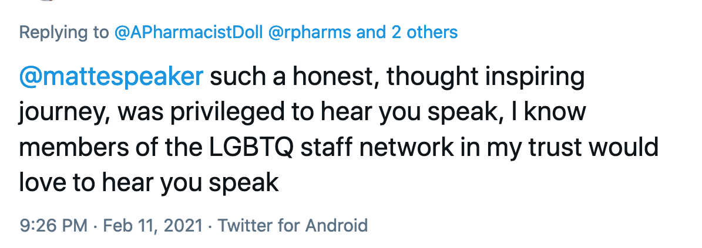This screenshot has height=248, width=702.
Task: Click the word 'would' in the tweet
Action: point(626,148)
